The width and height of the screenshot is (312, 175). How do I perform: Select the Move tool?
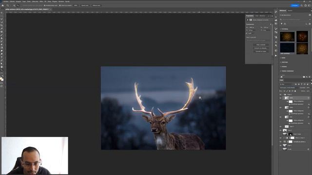point(2,13)
